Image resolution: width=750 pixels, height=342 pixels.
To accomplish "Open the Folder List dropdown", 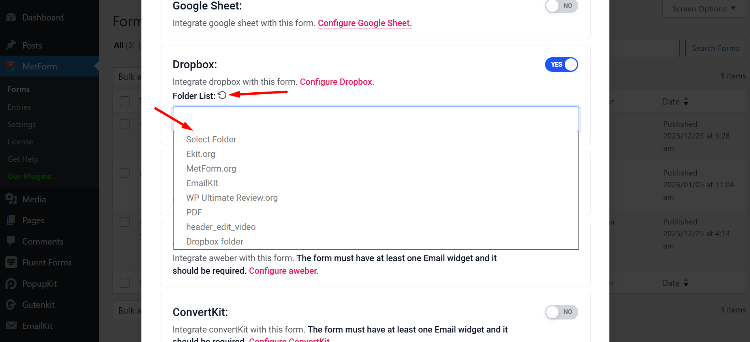I will pyautogui.click(x=375, y=119).
